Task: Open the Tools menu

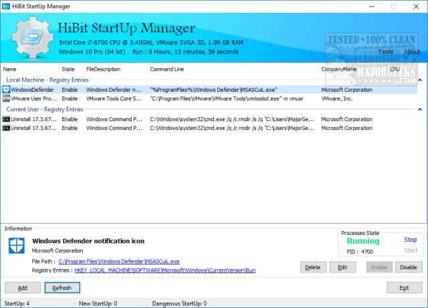Action: pyautogui.click(x=386, y=52)
